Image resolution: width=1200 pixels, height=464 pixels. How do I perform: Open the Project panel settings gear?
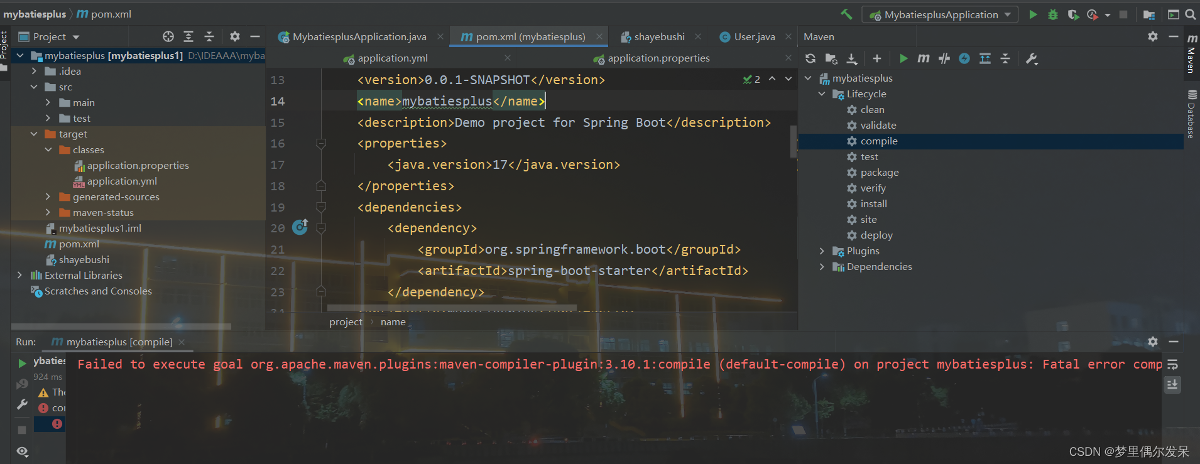[235, 36]
